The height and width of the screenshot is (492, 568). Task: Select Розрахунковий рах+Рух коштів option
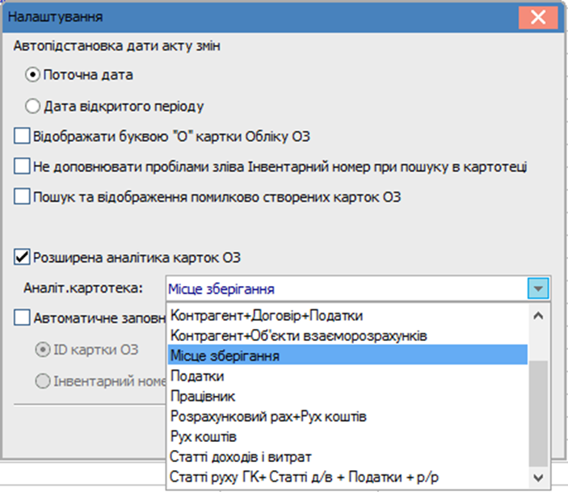coord(347,416)
